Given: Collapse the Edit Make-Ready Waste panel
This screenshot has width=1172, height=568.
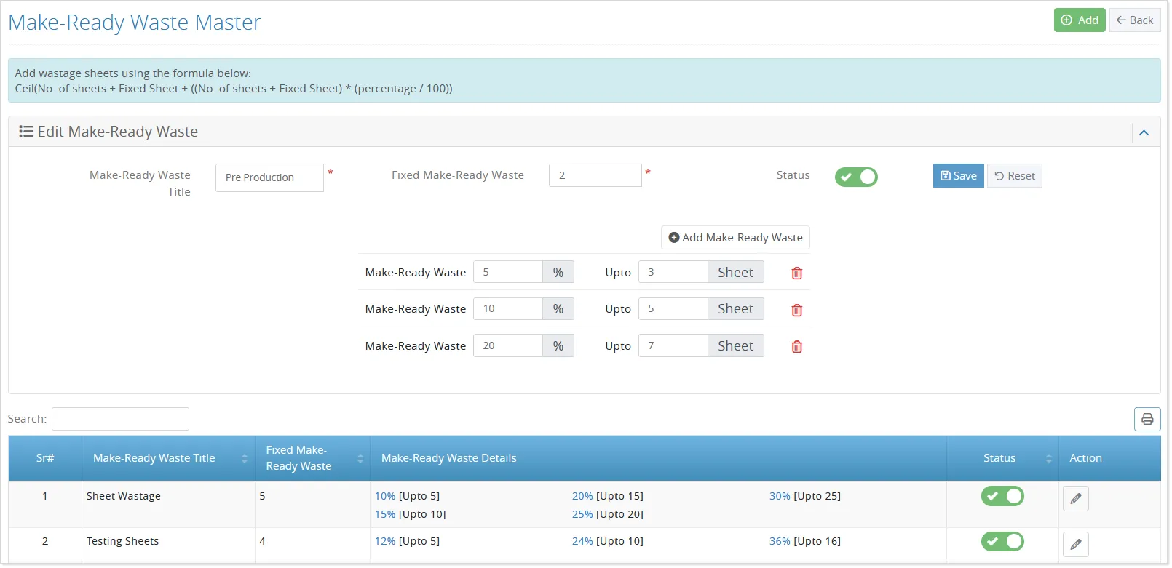Looking at the screenshot, I should tap(1144, 133).
